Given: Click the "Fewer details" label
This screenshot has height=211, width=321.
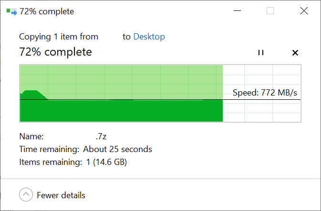Looking at the screenshot, I should [61, 195].
